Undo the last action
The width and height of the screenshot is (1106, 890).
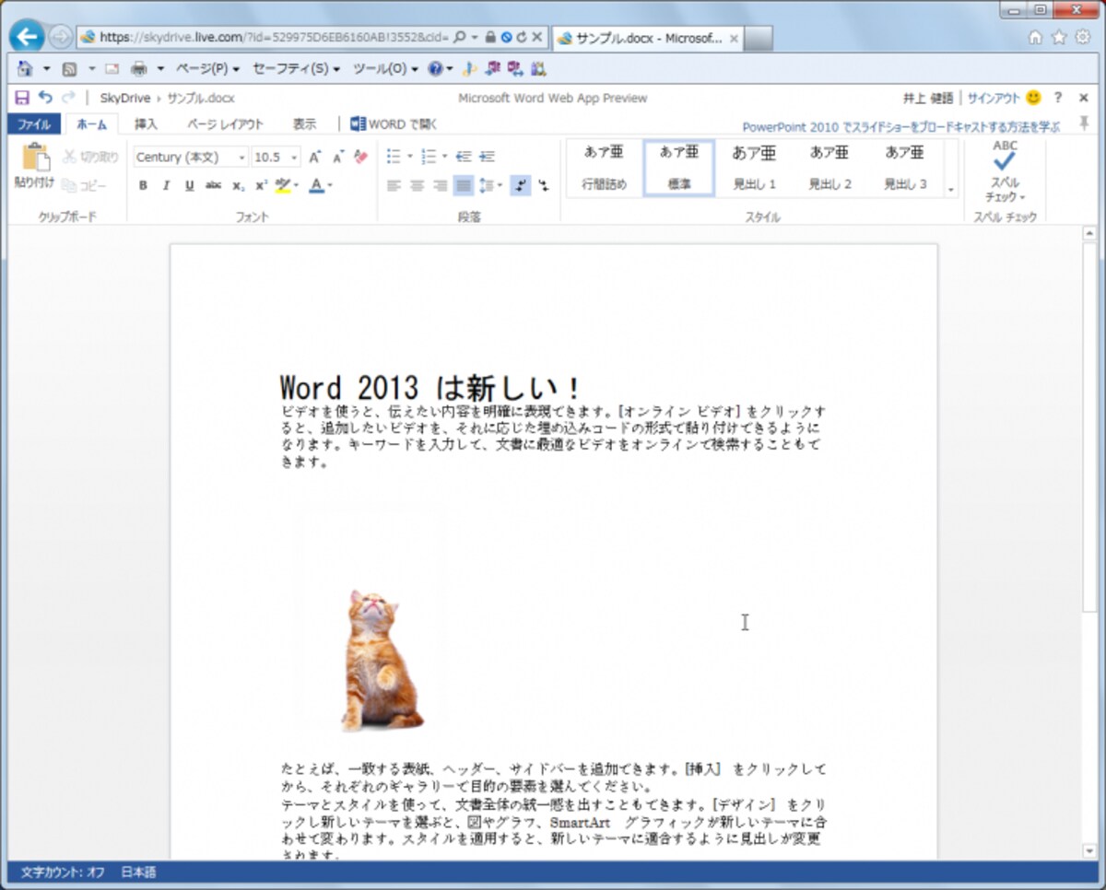pyautogui.click(x=45, y=98)
